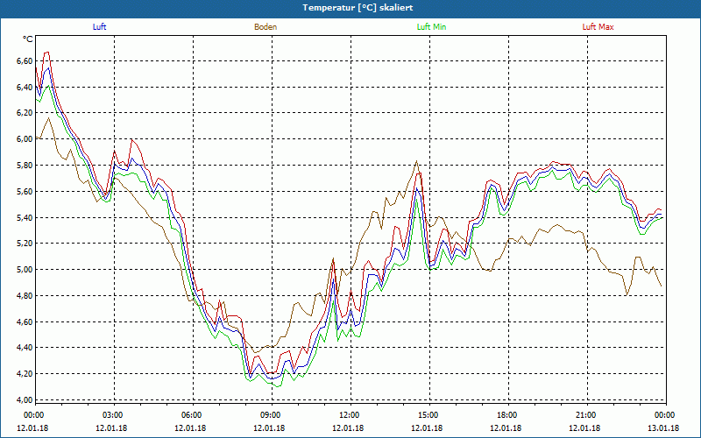
Task: Click the 5,20 y-axis value
Action: coord(25,244)
